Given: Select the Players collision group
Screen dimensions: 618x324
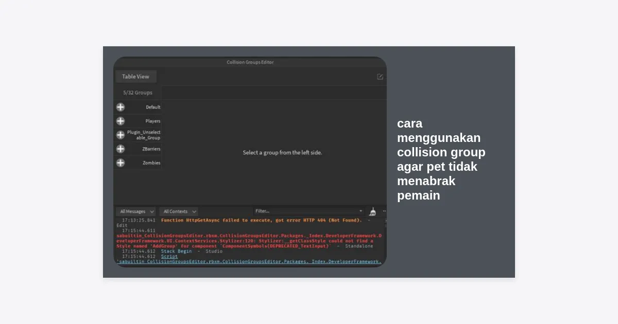Looking at the screenshot, I should (x=152, y=121).
